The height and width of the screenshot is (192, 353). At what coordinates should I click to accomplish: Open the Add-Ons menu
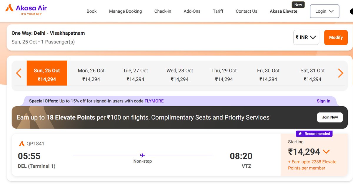[192, 11]
